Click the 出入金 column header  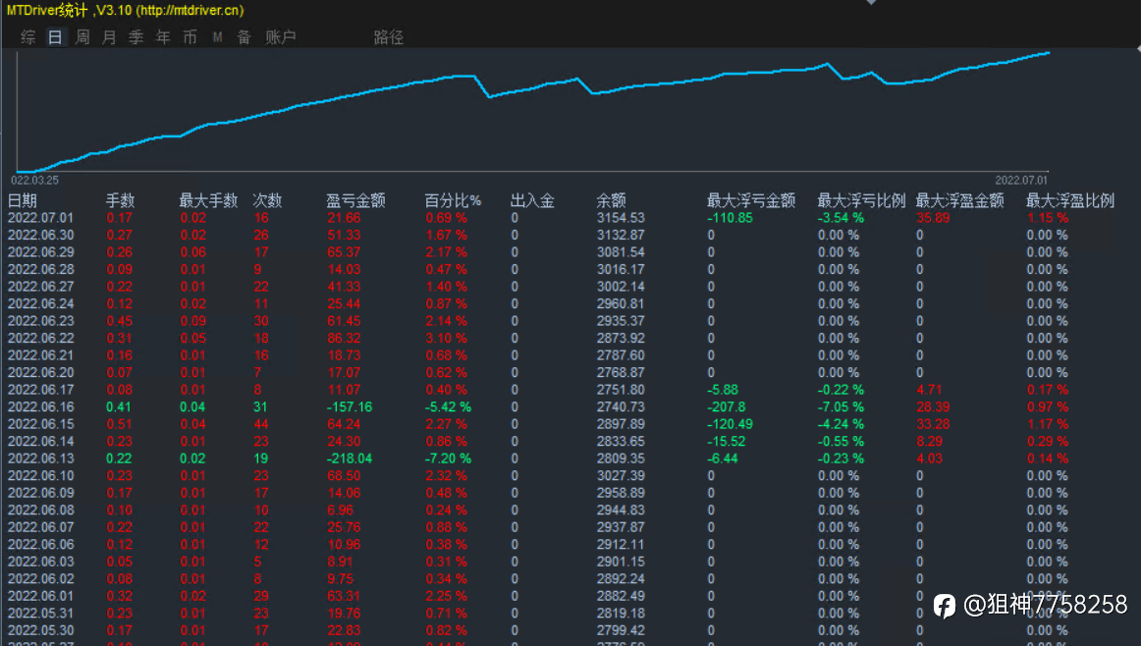532,201
